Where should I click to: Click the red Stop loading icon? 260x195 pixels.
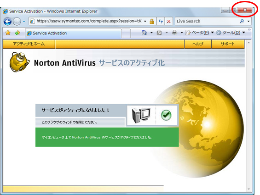[x=168, y=22]
